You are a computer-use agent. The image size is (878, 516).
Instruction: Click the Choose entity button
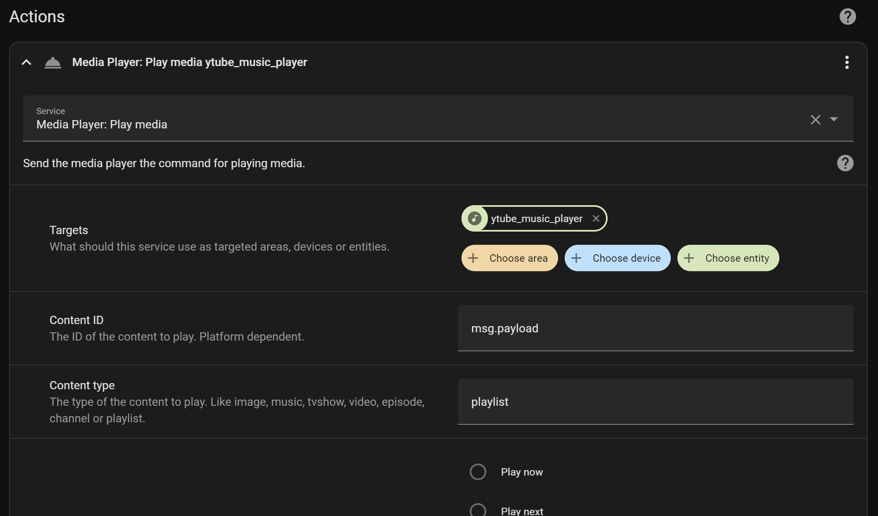(728, 258)
